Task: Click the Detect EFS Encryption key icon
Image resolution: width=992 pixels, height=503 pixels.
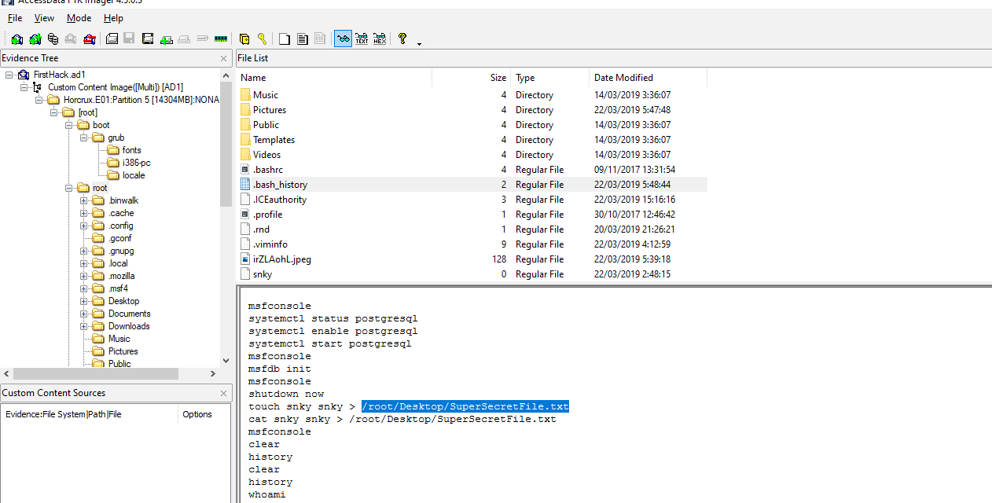Action: 262,39
